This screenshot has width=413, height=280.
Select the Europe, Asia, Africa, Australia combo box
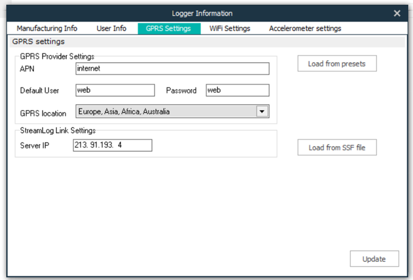(166, 112)
